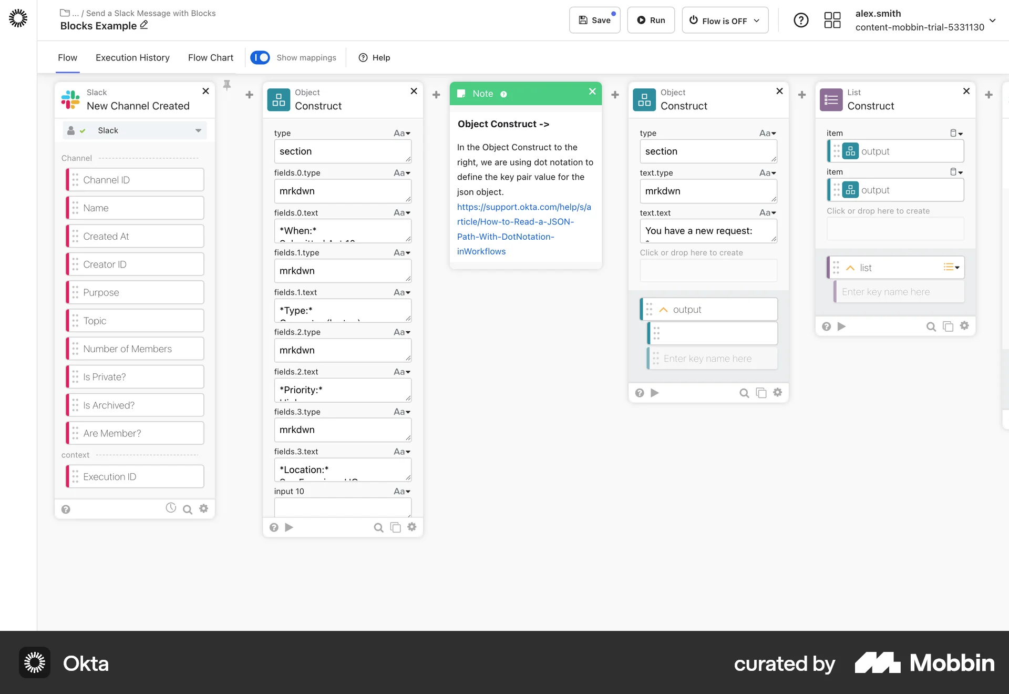Click the plus icon right of the Note card

tap(615, 95)
